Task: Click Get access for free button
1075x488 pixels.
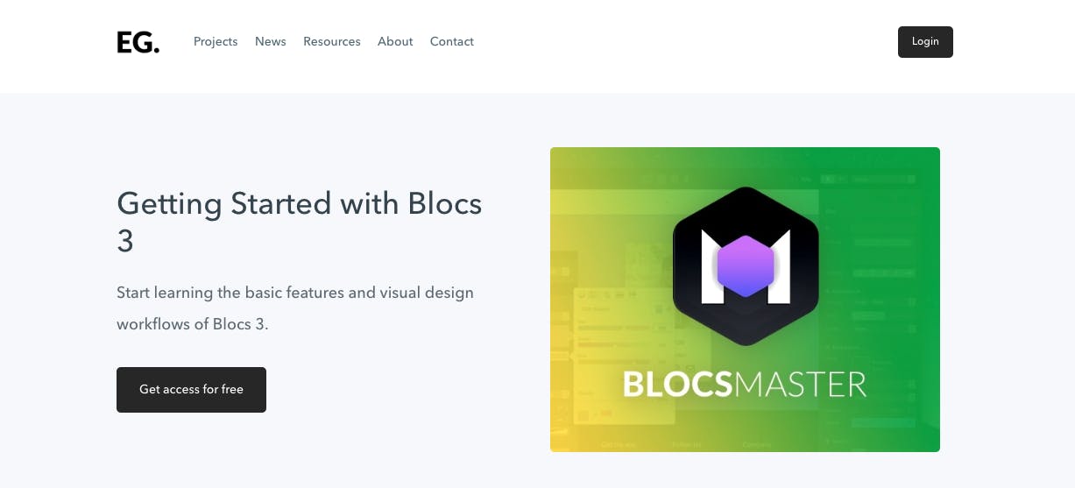Action: [x=191, y=390]
